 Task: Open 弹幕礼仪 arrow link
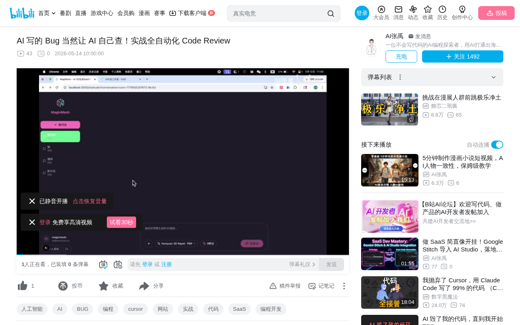pyautogui.click(x=302, y=264)
